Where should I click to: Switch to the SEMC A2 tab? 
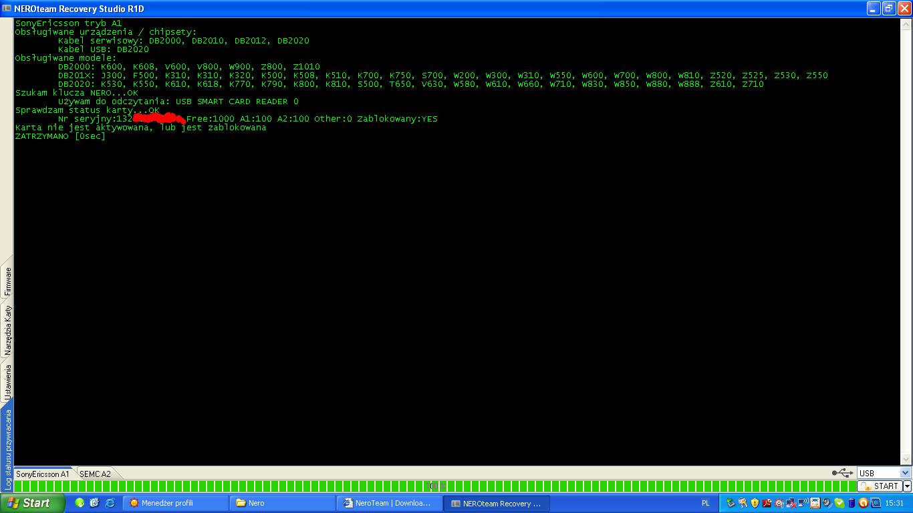[95, 474]
